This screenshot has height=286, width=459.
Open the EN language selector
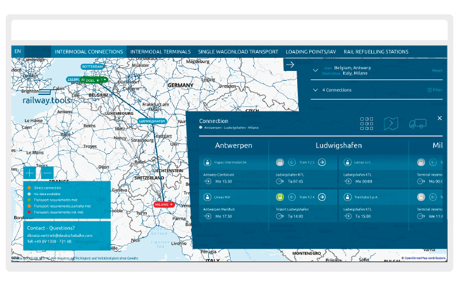coord(18,51)
